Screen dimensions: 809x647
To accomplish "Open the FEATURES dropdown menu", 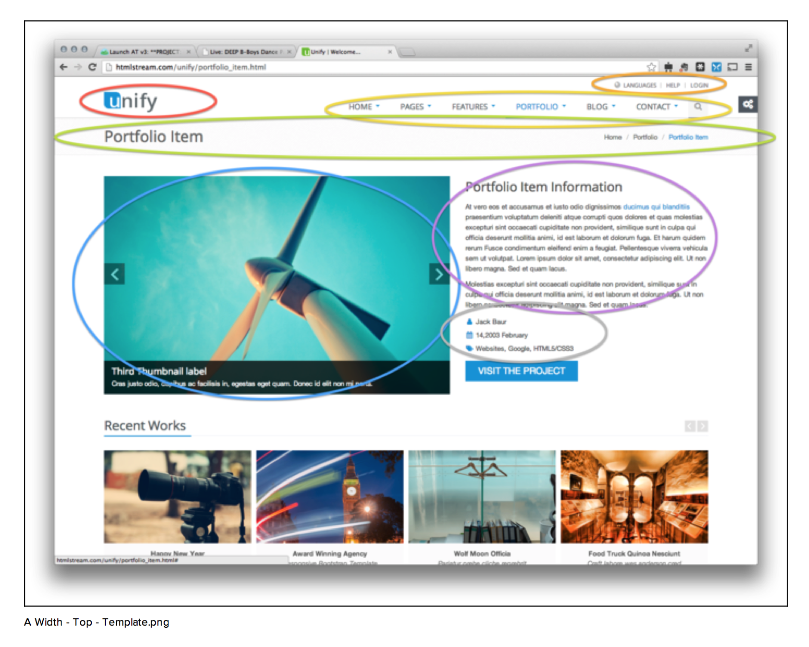I will coord(473,107).
